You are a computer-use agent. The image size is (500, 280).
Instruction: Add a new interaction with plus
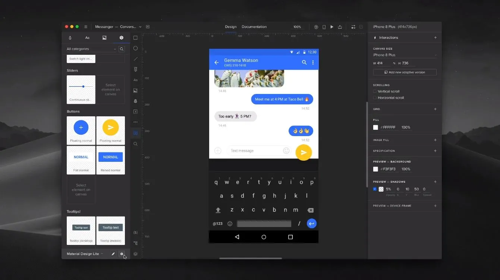[435, 38]
